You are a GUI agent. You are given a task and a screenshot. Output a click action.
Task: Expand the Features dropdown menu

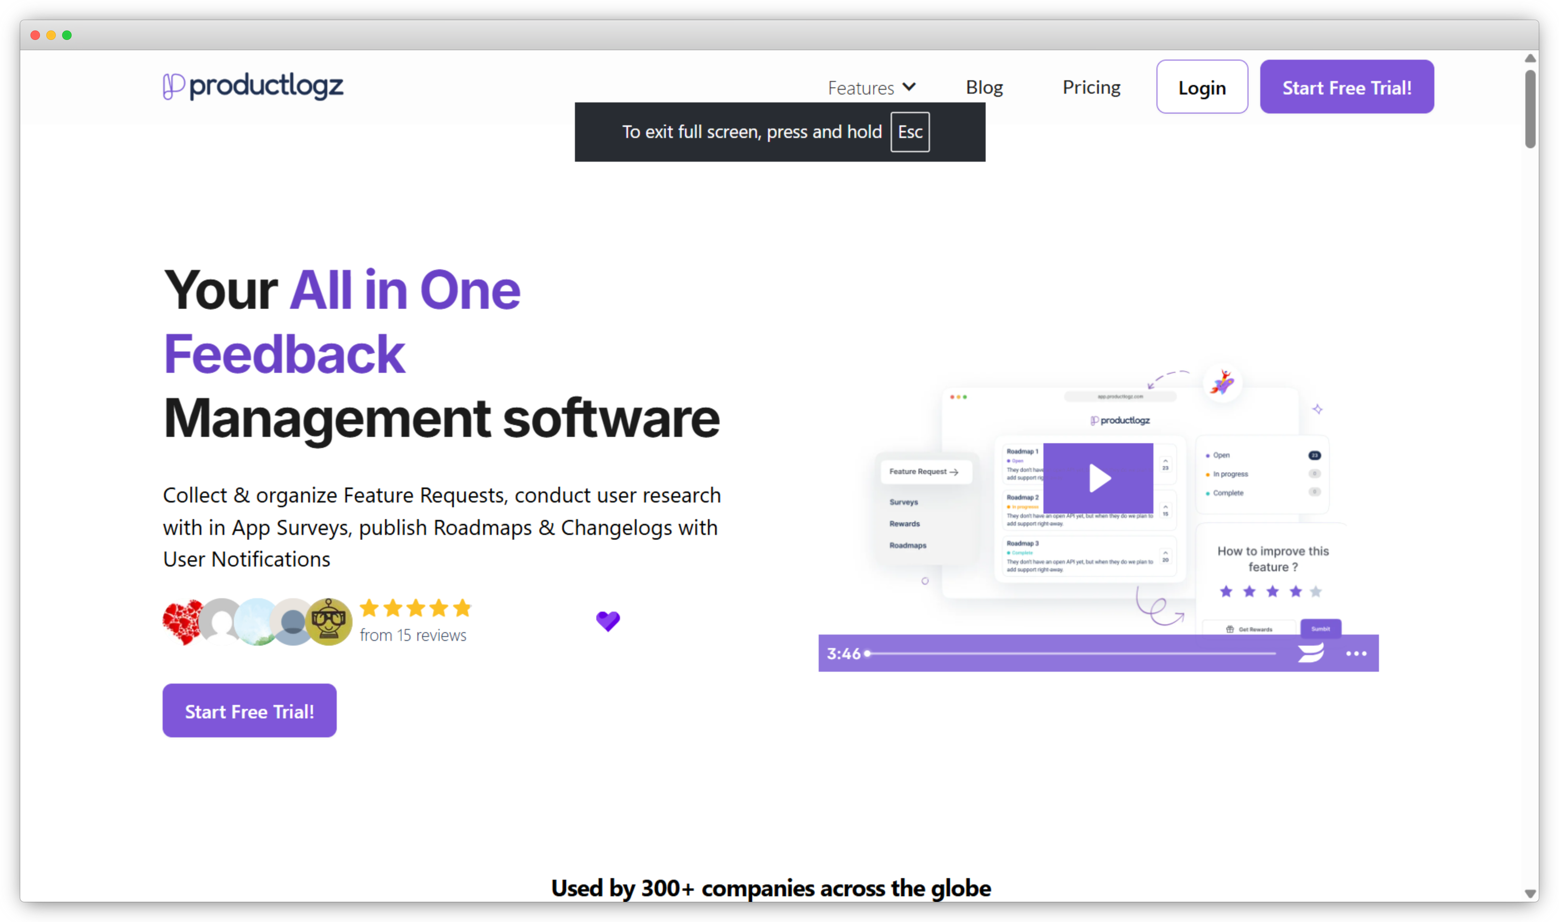click(x=872, y=88)
